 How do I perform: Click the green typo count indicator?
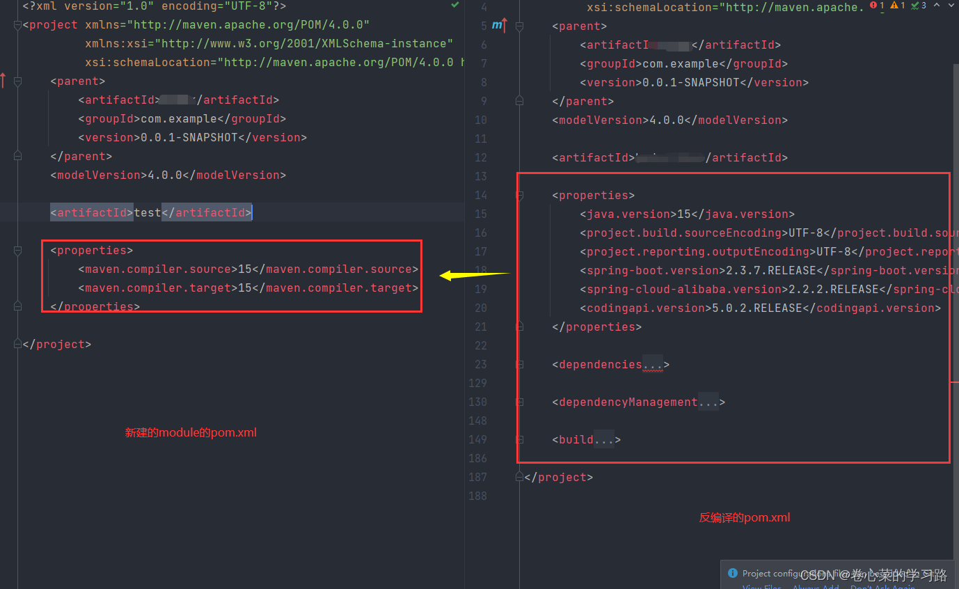pyautogui.click(x=919, y=6)
